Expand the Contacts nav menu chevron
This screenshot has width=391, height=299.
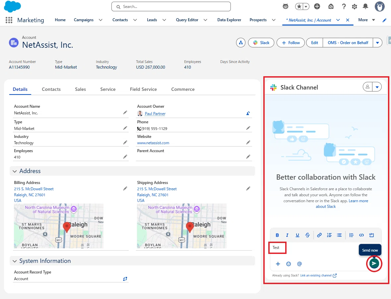tap(135, 20)
